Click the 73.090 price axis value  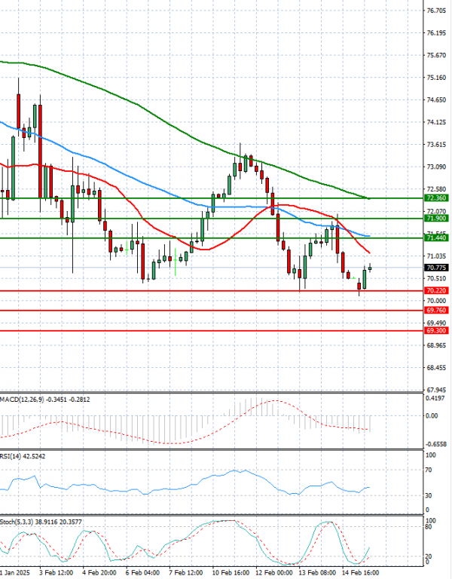[436, 167]
